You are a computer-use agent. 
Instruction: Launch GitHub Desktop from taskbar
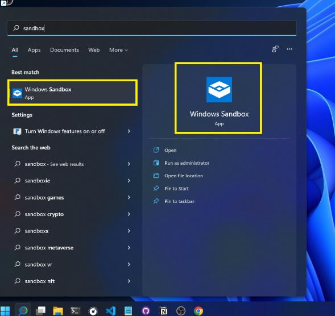146,311
